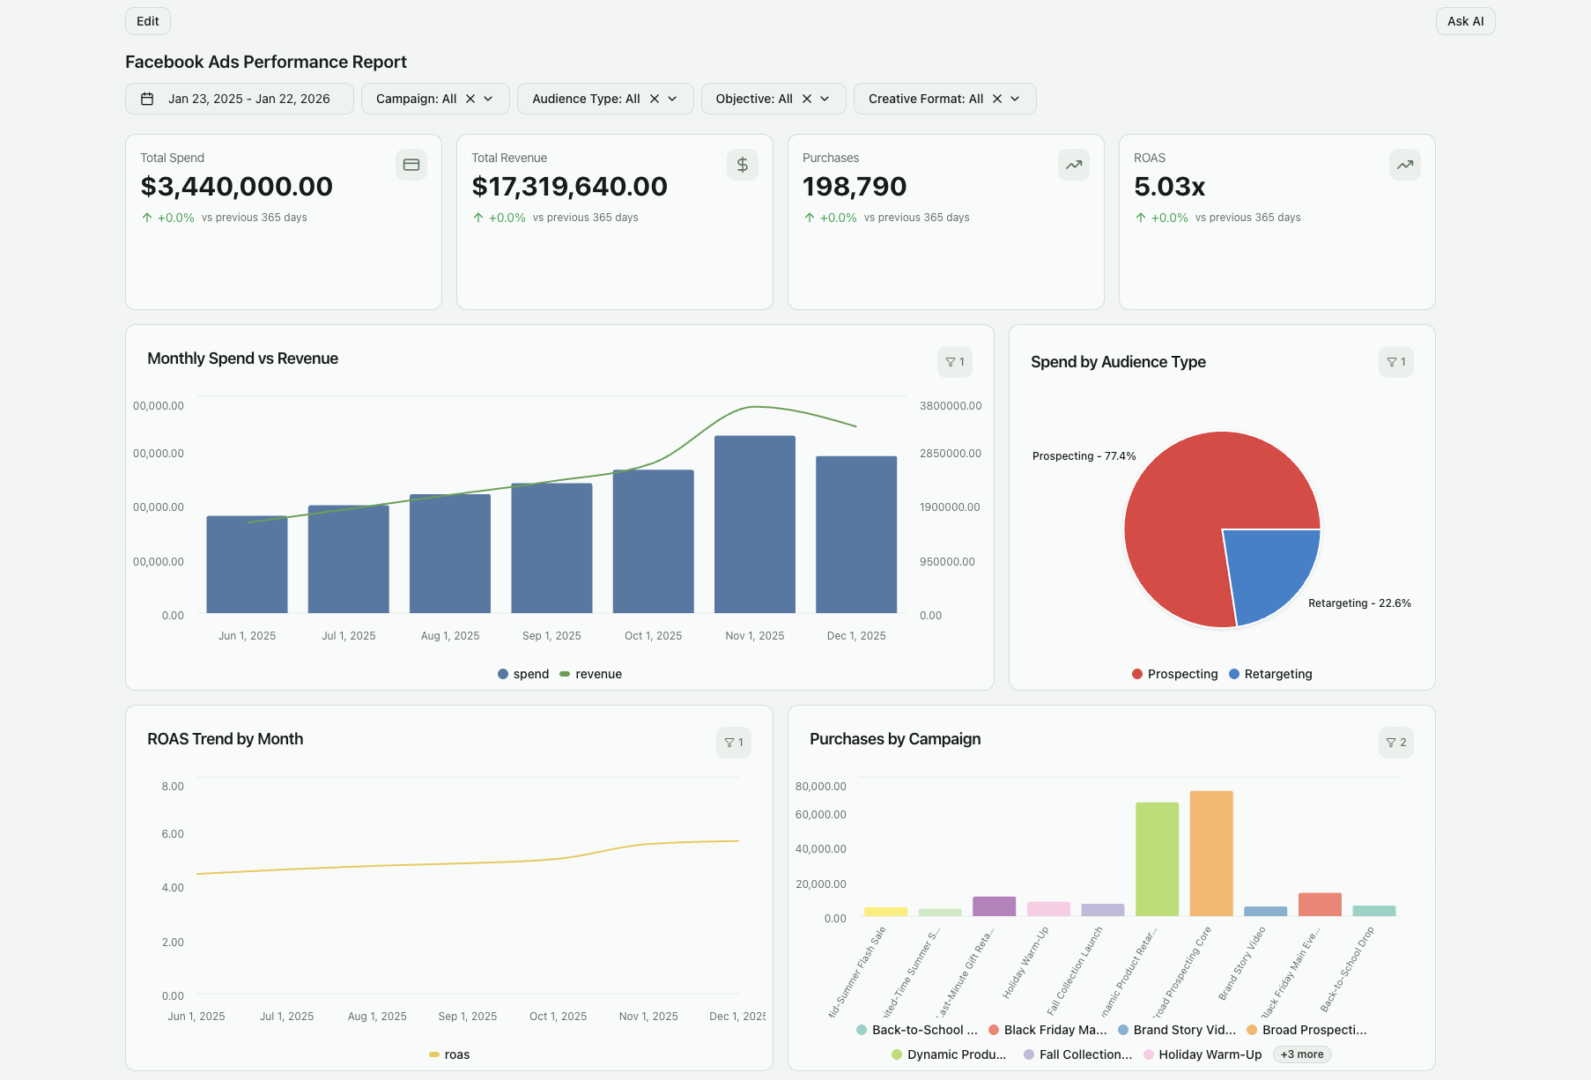Toggle the Retargeting legend entry
The width and height of the screenshot is (1591, 1080).
[1270, 673]
